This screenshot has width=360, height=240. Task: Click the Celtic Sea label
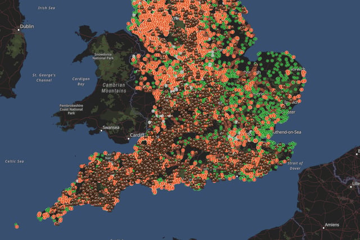pyautogui.click(x=15, y=161)
